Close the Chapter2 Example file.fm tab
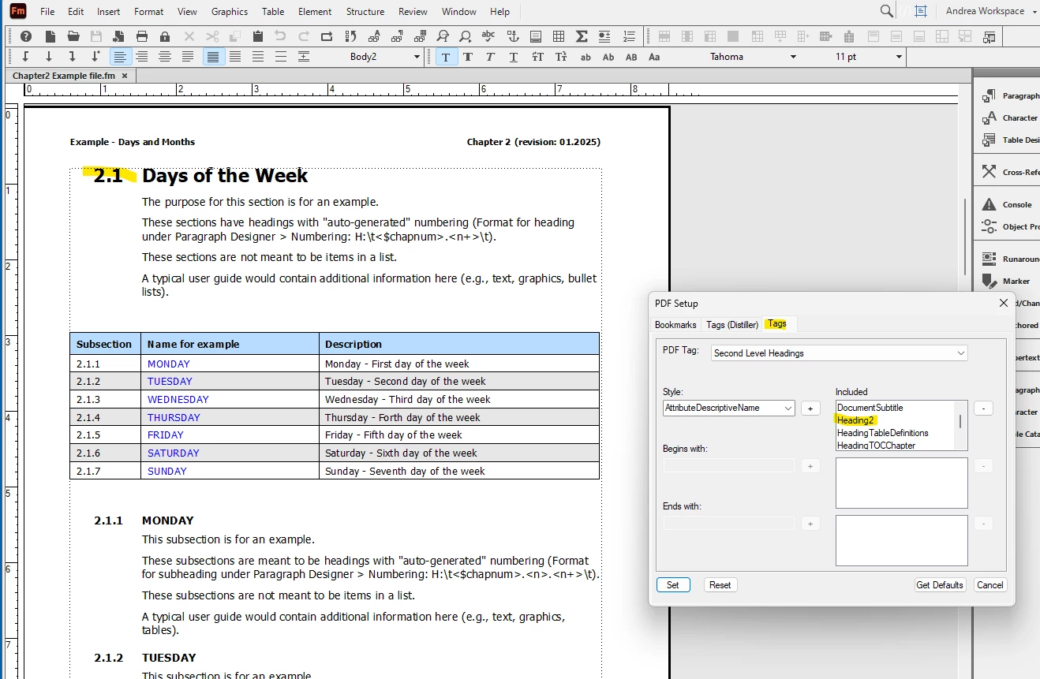 124,75
